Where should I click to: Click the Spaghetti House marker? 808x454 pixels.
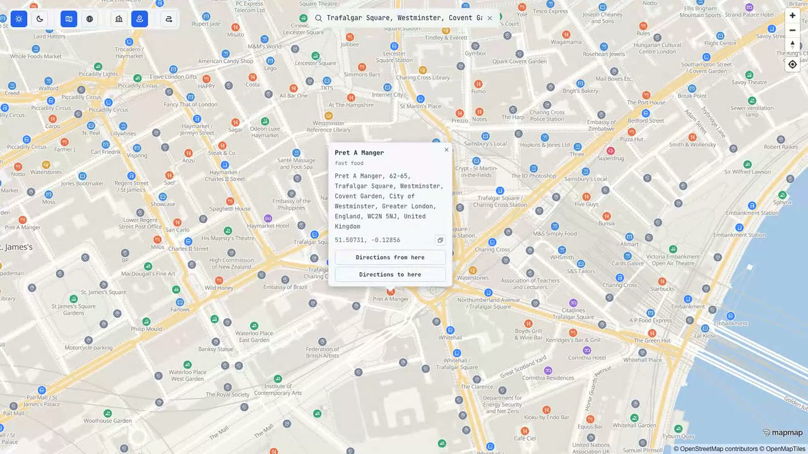click(230, 201)
